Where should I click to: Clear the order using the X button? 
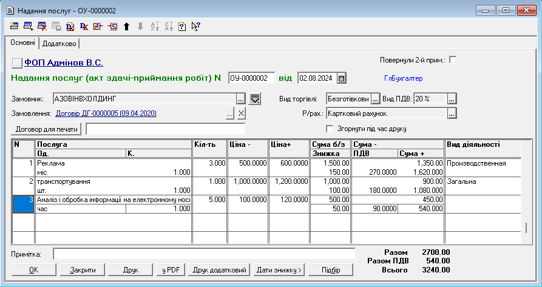(241, 113)
